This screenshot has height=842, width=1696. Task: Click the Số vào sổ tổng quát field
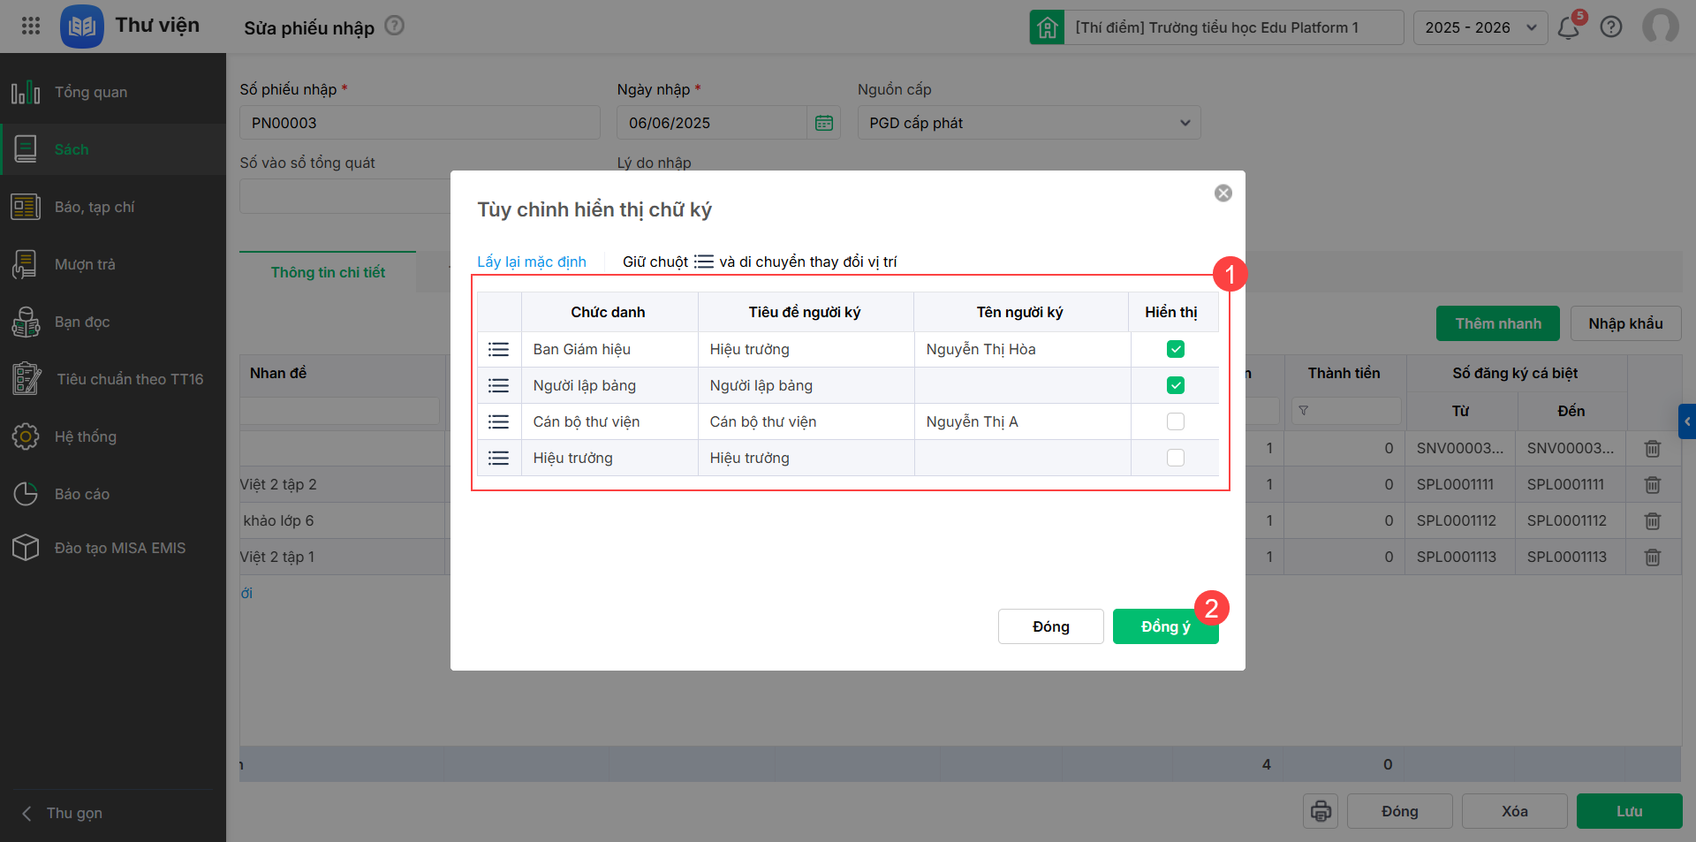(x=345, y=196)
